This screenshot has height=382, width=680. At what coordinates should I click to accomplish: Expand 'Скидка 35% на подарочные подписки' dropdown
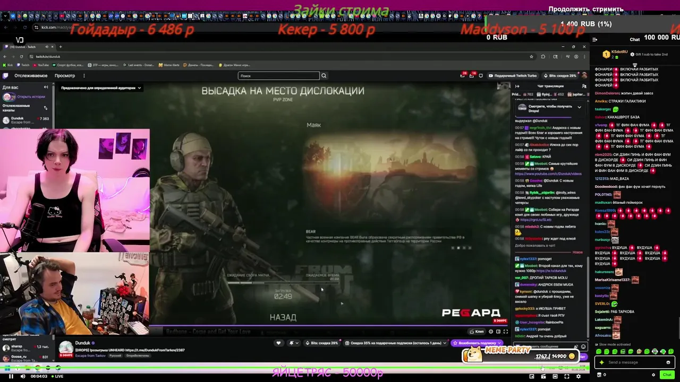[x=396, y=343]
